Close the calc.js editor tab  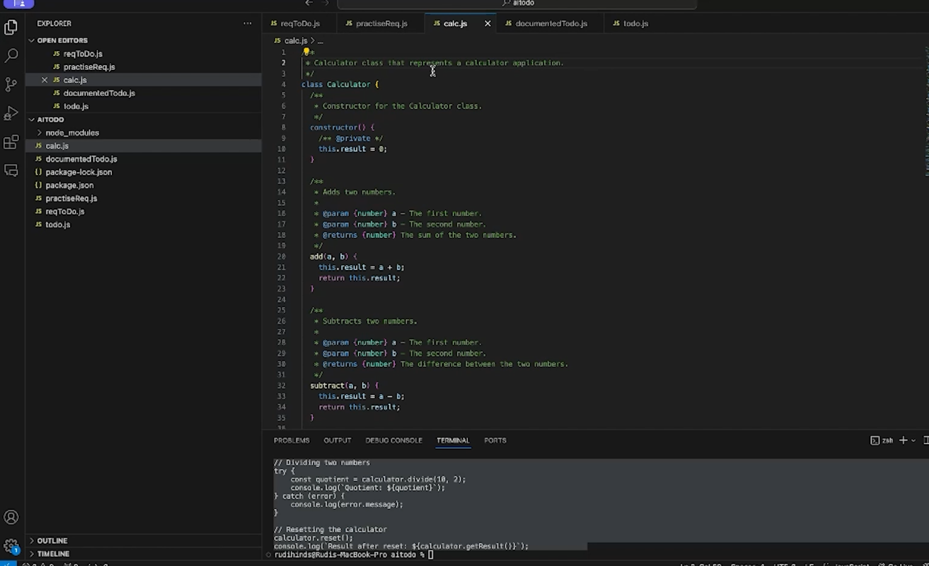[x=488, y=24]
